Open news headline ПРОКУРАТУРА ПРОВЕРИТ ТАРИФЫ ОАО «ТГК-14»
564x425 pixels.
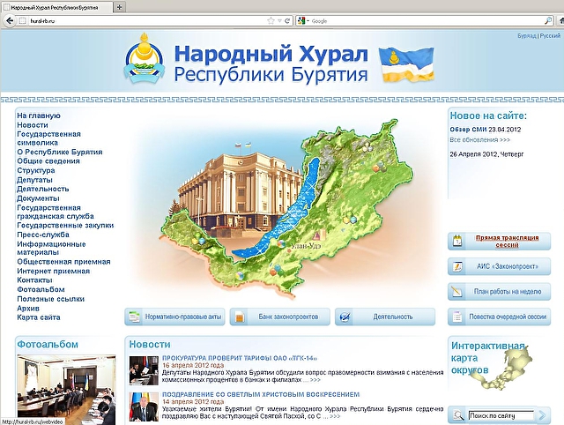point(240,358)
